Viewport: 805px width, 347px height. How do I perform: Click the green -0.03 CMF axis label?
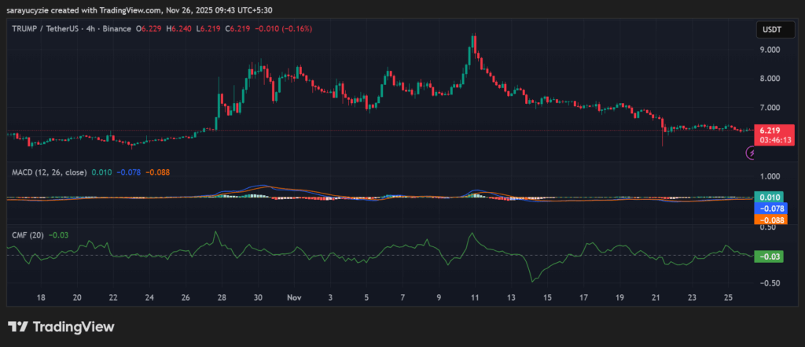[x=768, y=257]
